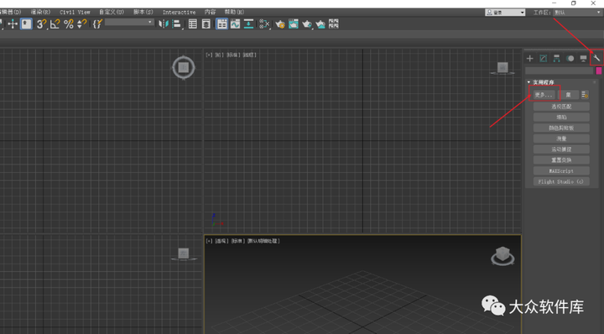Viewport: 604px width, 334px height.
Task: Click the 测量 utility button
Action: click(x=561, y=138)
